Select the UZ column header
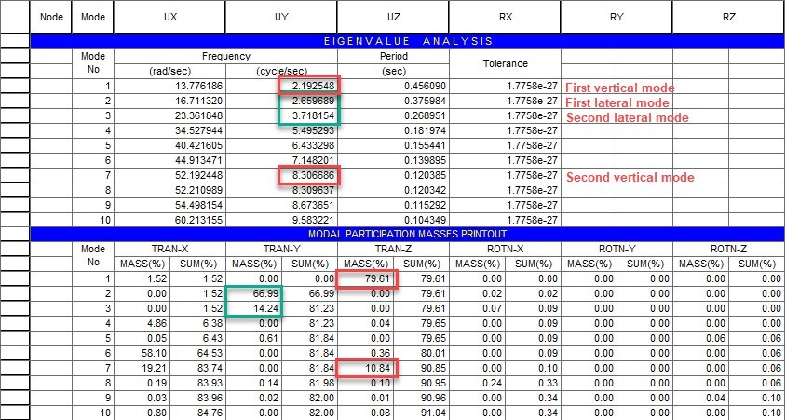This screenshot has width=786, height=420. (394, 17)
